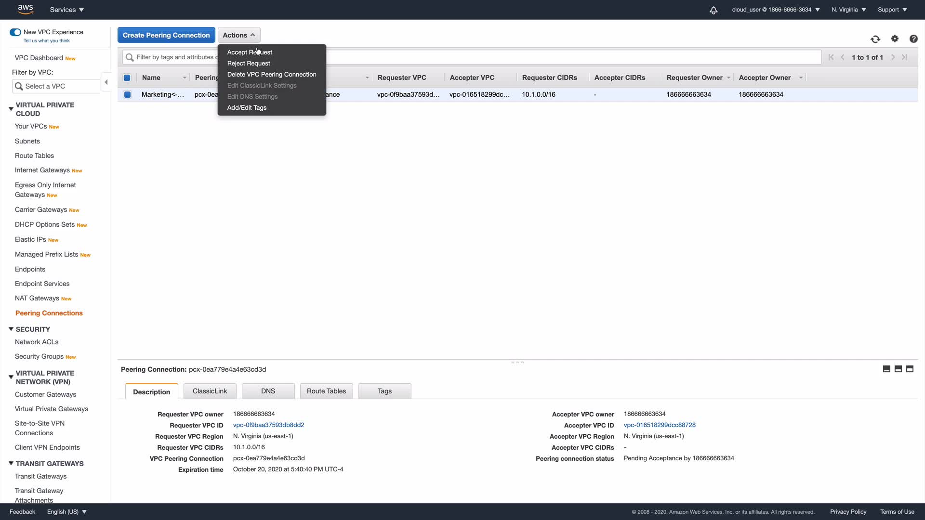The image size is (925, 520).
Task: Click the refresh icon above the table
Action: tap(875, 39)
